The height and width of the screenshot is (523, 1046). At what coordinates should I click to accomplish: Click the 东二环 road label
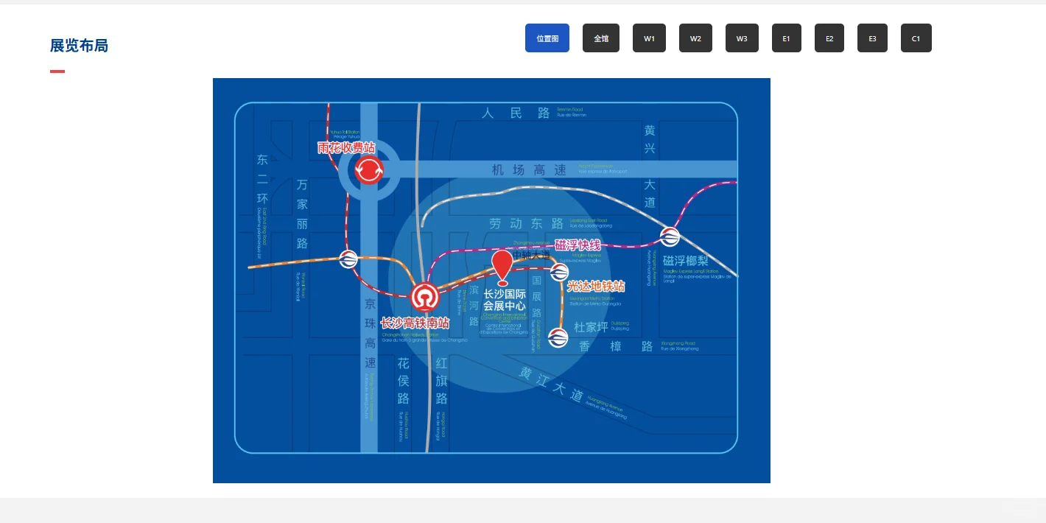coord(262,179)
